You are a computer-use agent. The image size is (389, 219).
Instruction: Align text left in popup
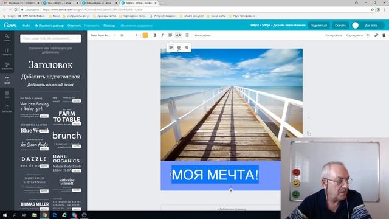pos(171,47)
